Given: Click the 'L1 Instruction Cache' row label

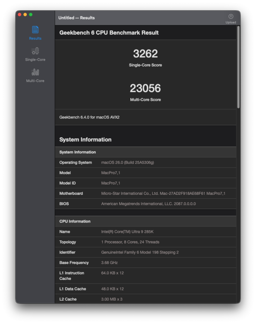Looking at the screenshot, I should pyautogui.click(x=72, y=276).
